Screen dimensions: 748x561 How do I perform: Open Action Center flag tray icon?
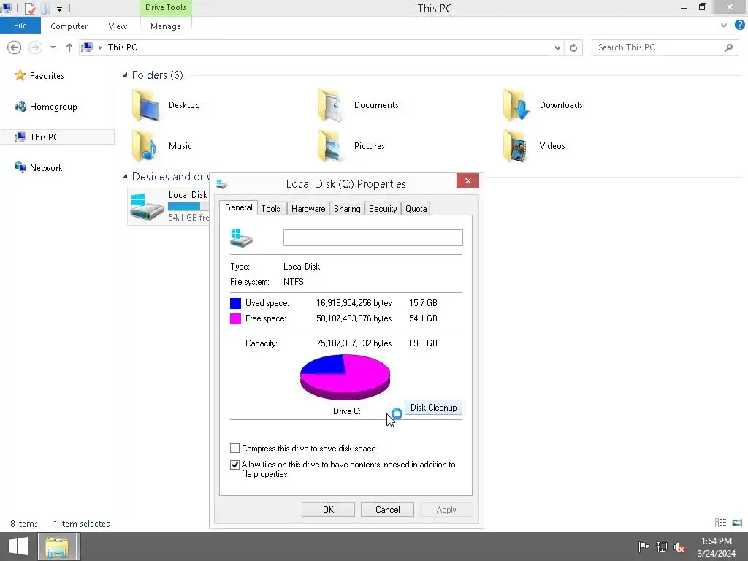coord(643,546)
